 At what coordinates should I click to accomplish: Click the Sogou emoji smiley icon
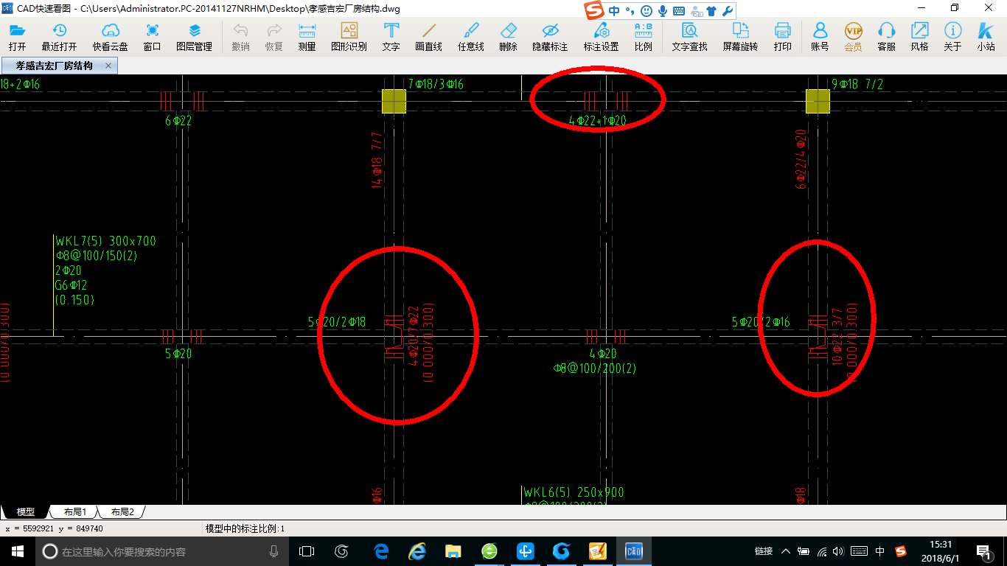[x=646, y=11]
